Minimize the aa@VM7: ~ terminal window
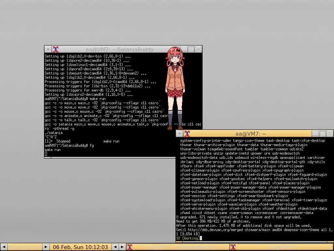The image size is (334, 251). coord(315,134)
